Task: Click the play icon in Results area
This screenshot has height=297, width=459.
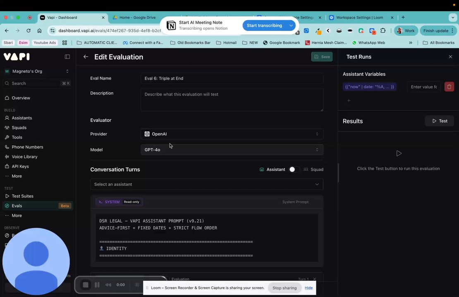Action: click(399, 153)
